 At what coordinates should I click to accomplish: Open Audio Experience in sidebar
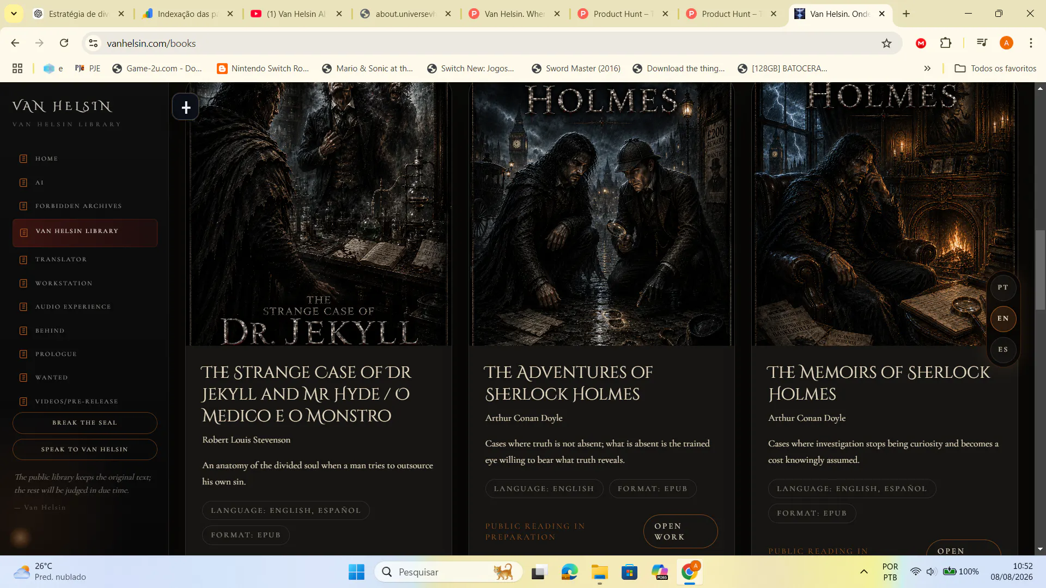click(x=73, y=307)
